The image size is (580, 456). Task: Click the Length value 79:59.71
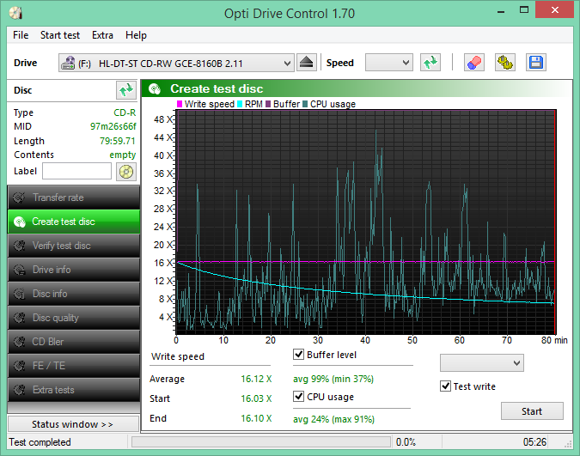117,141
